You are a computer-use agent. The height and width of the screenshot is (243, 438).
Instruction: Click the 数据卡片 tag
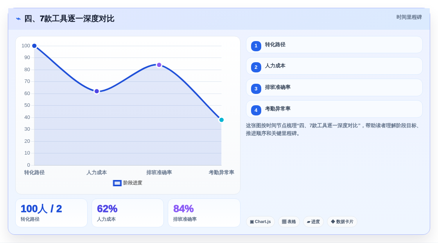pos(342,222)
